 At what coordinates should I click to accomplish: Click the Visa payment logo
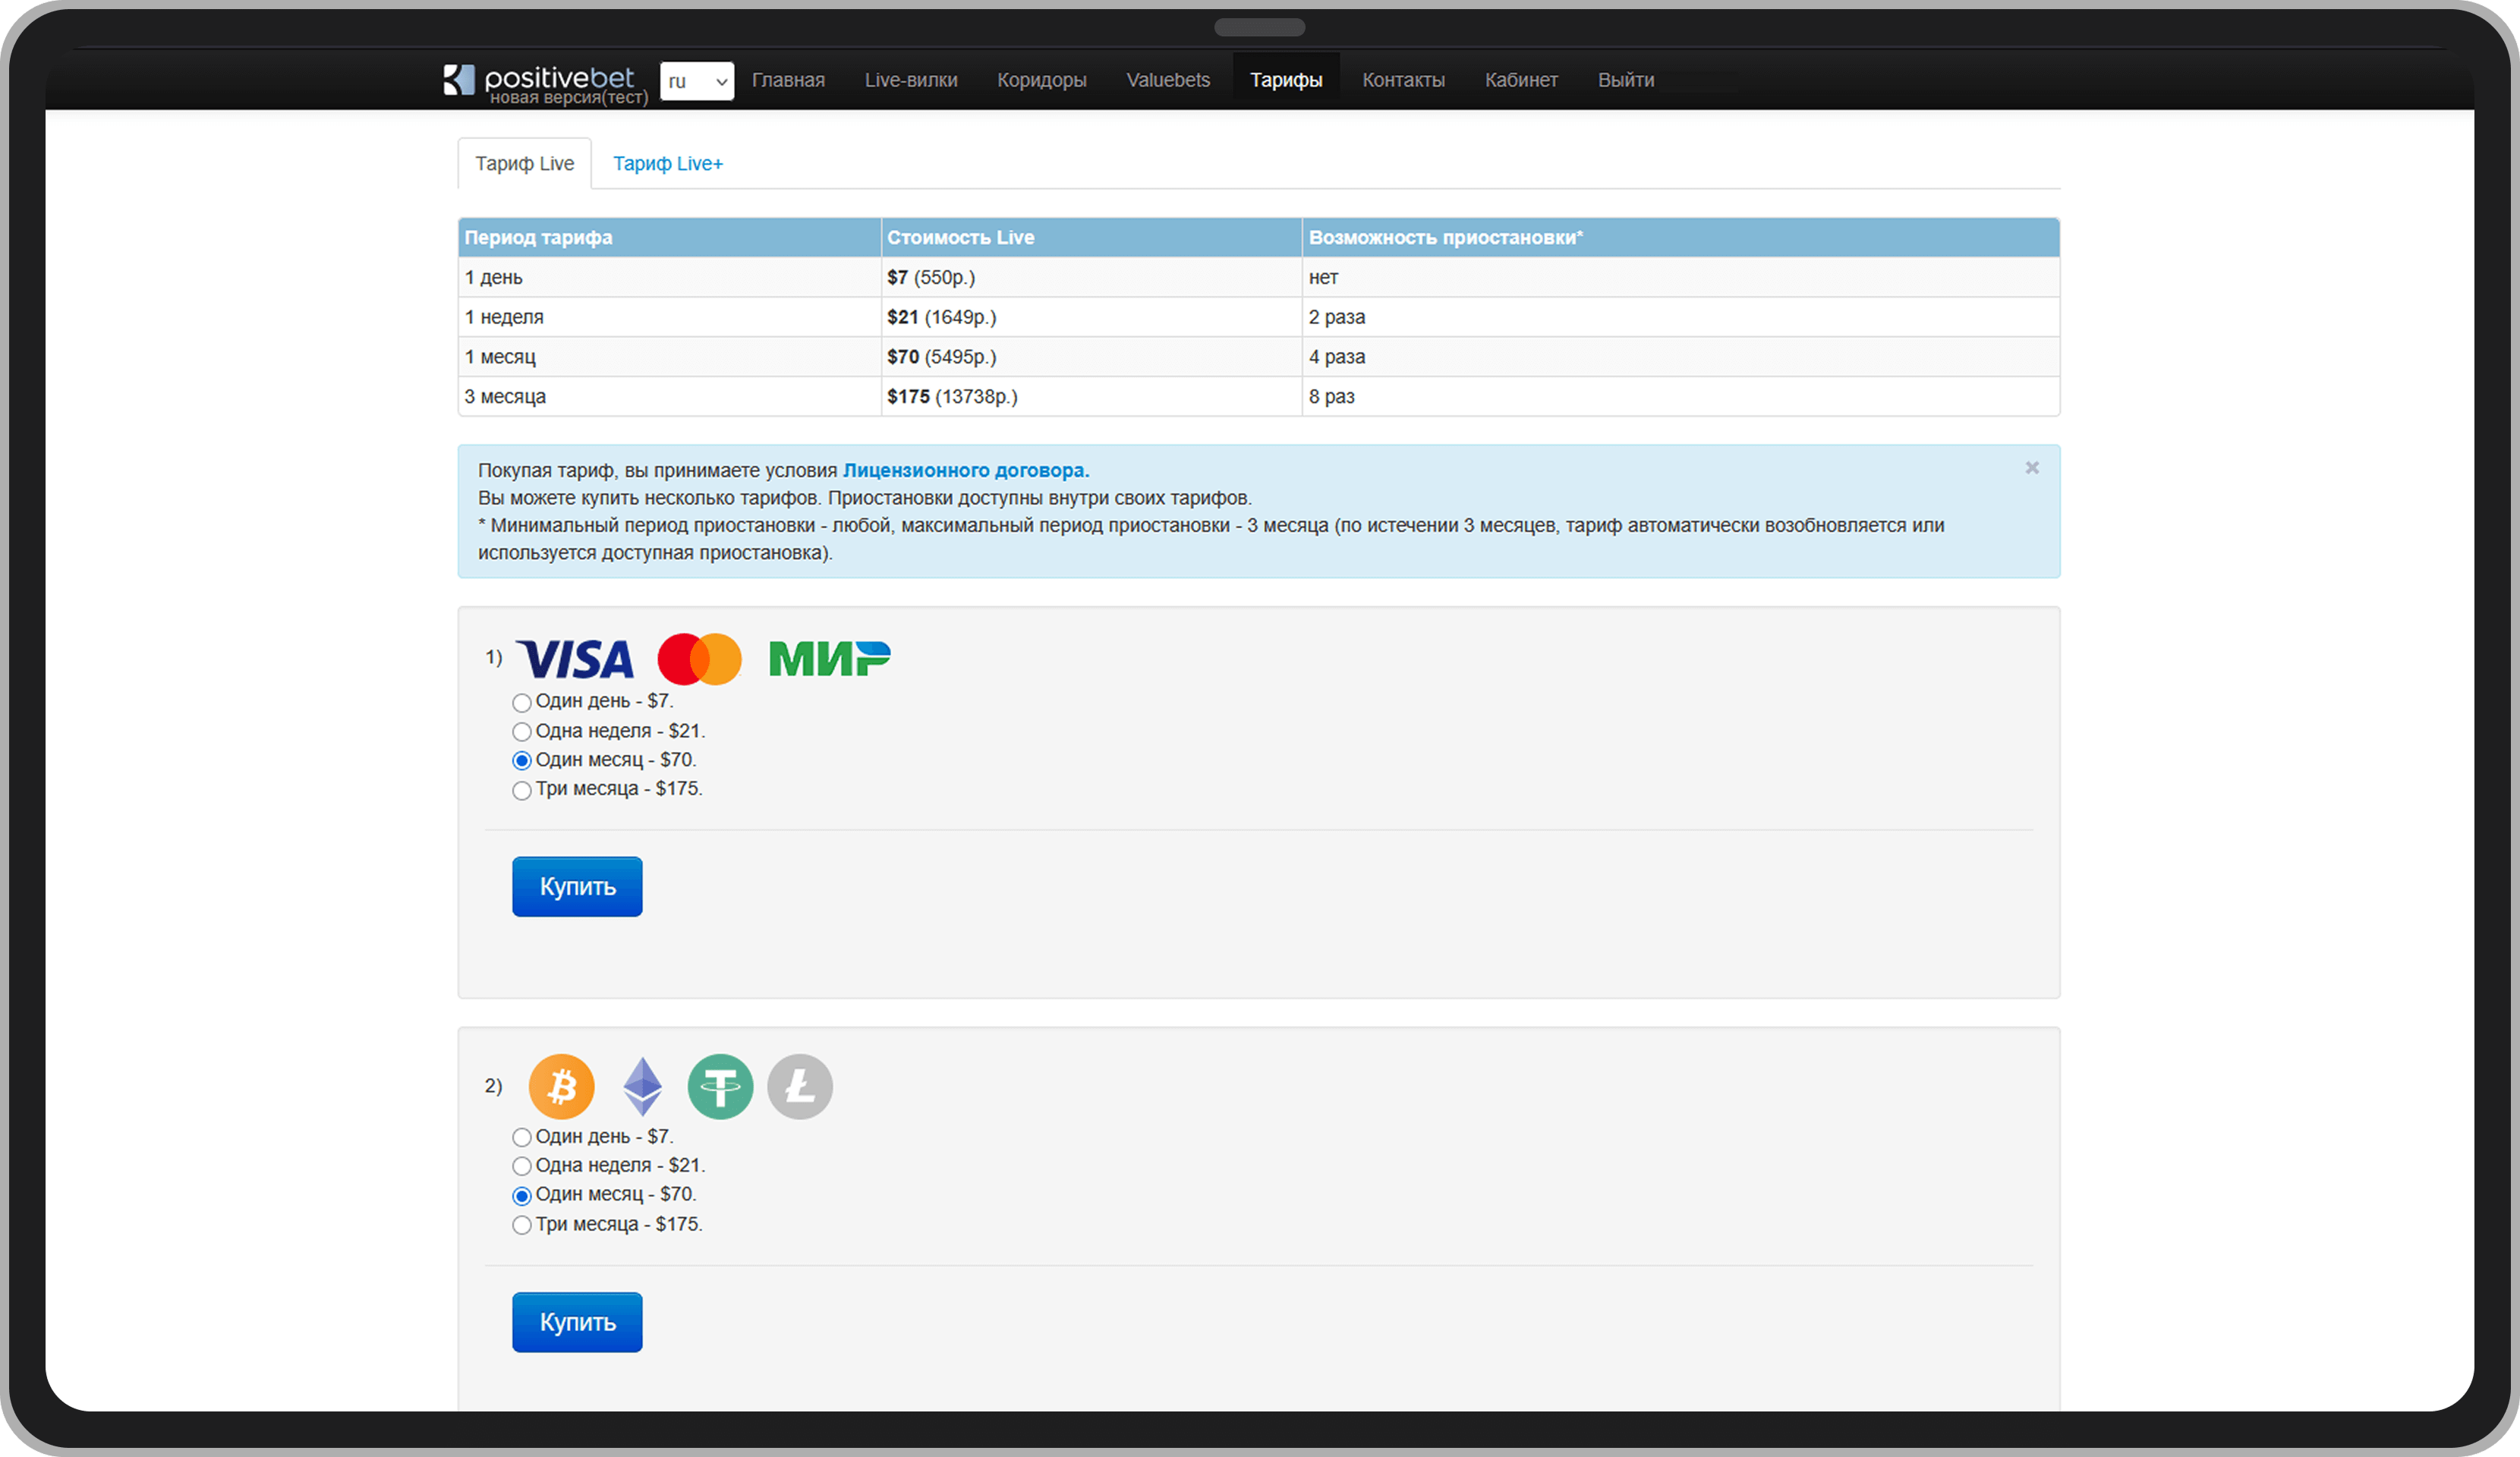click(575, 659)
